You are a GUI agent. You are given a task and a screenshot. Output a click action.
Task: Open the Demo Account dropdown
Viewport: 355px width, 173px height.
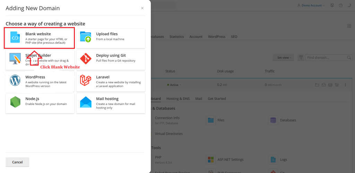[x=311, y=6]
